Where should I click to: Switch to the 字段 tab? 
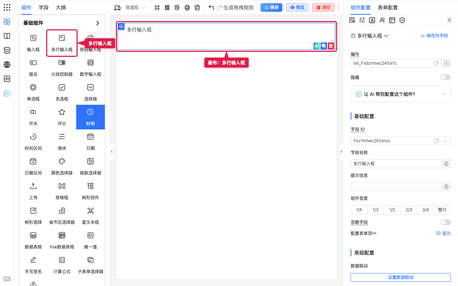44,8
